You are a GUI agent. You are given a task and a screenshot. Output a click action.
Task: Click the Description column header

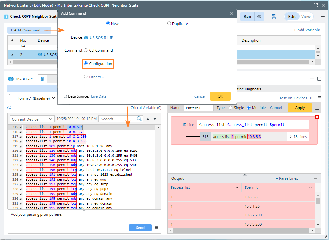pyautogui.click(x=251, y=40)
